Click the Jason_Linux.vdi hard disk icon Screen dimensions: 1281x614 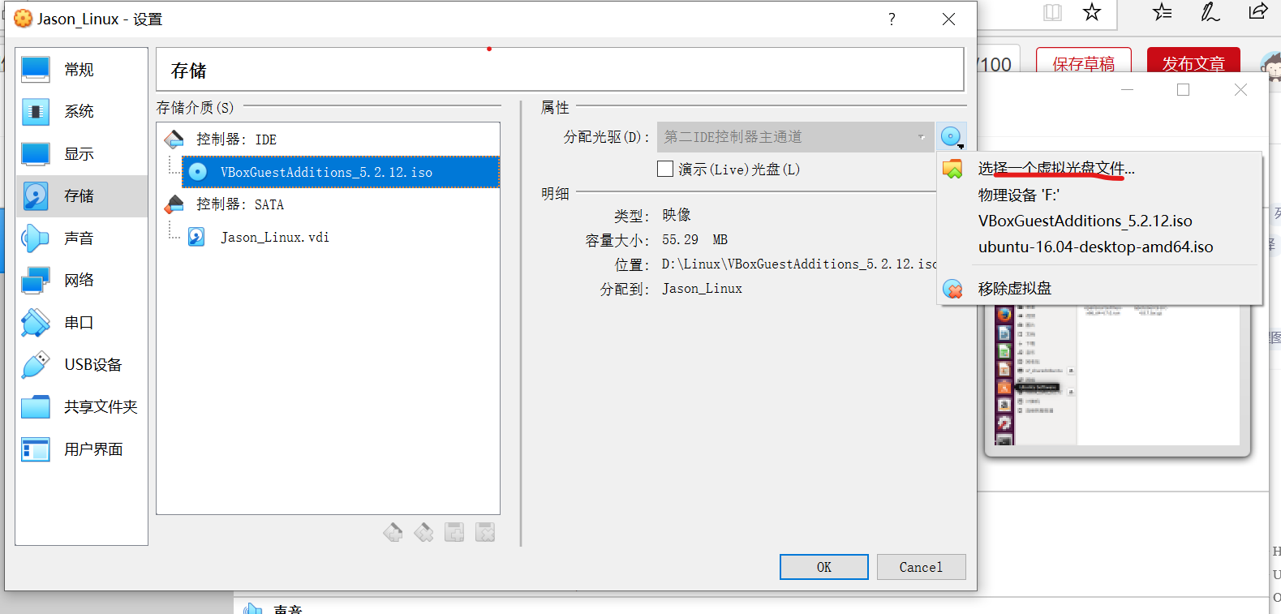click(x=196, y=237)
